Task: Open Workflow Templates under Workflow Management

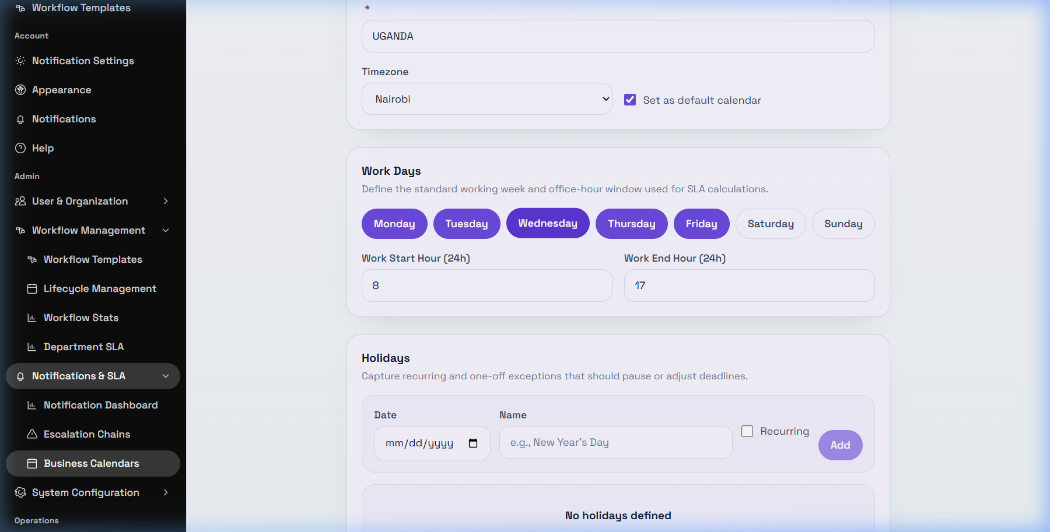Action: 93,259
